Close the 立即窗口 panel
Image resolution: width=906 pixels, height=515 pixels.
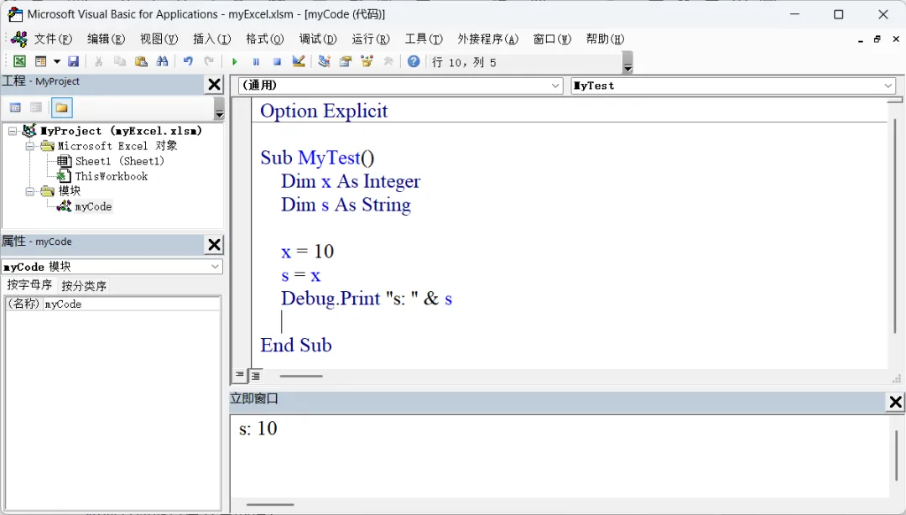coord(896,402)
